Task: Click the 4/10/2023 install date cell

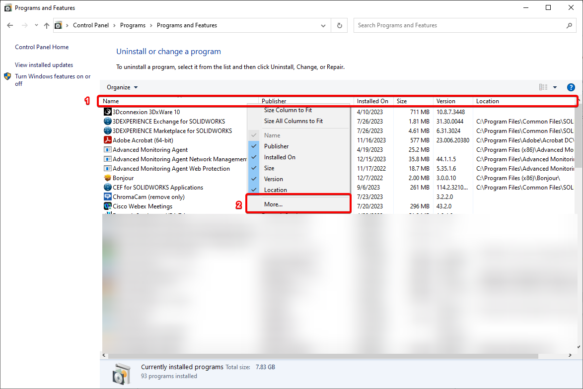Action: click(369, 112)
